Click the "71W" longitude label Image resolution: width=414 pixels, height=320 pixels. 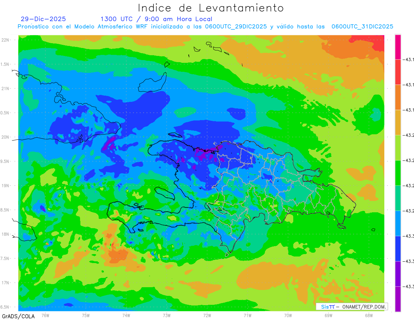(247, 315)
